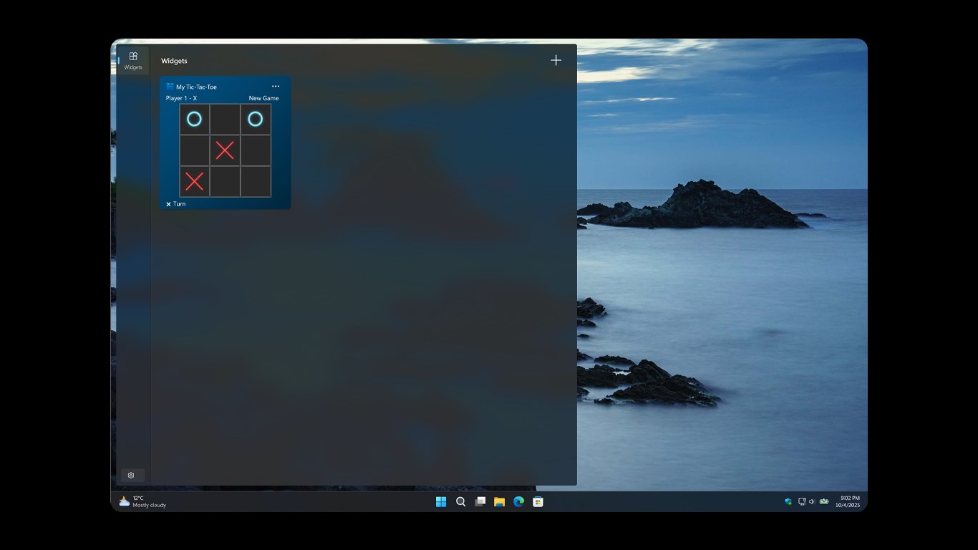
Task: Start a New Game in Tic-Tac-Toe
Action: pyautogui.click(x=263, y=98)
